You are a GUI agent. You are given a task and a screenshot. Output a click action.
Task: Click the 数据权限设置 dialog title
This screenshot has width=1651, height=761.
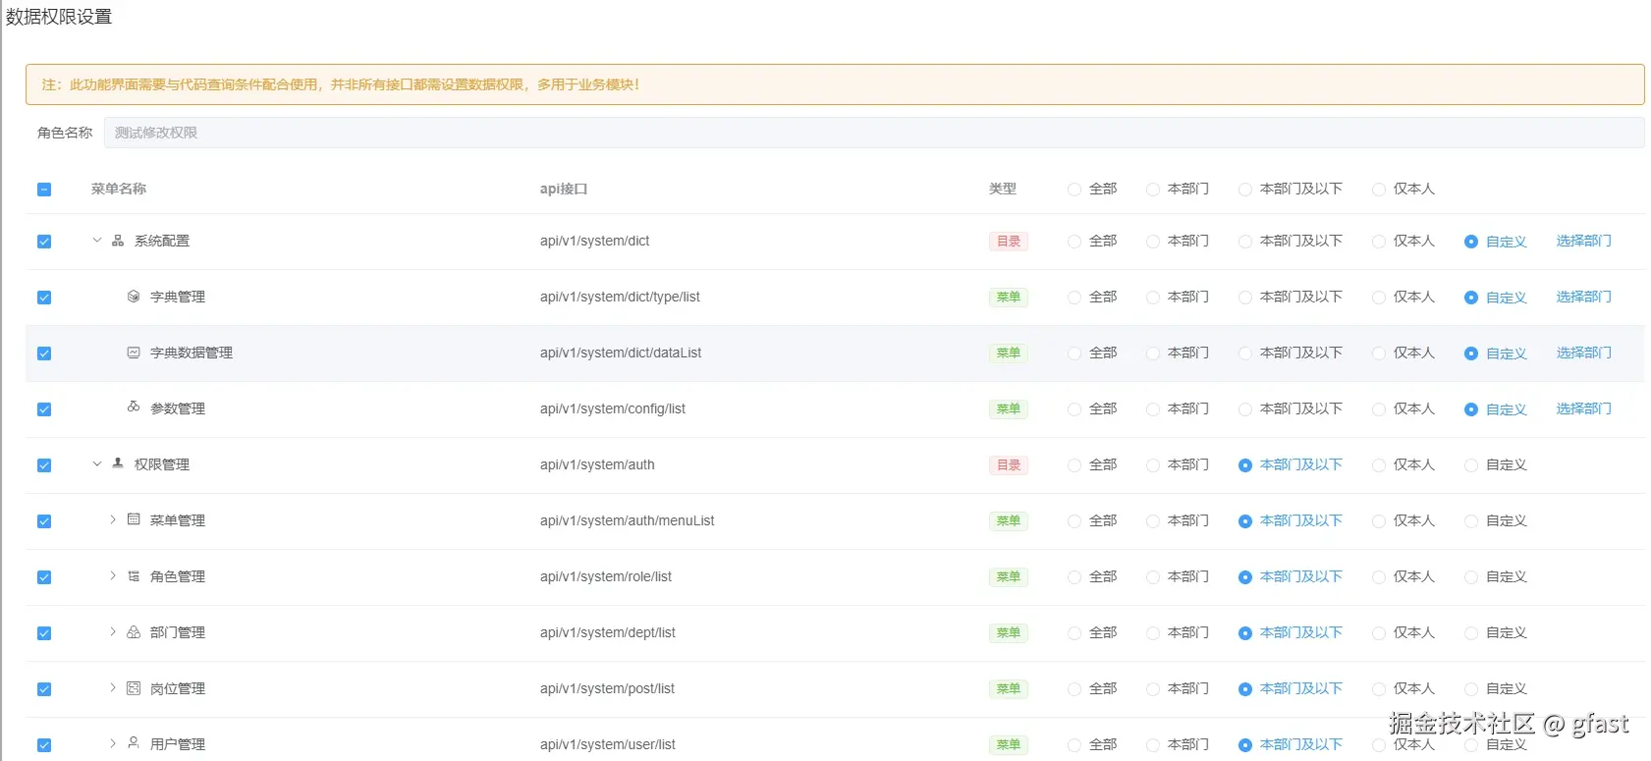coord(59,17)
